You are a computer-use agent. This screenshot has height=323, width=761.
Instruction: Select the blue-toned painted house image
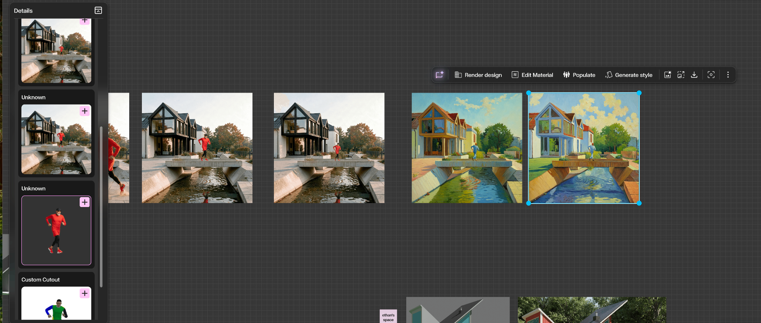pyautogui.click(x=583, y=148)
